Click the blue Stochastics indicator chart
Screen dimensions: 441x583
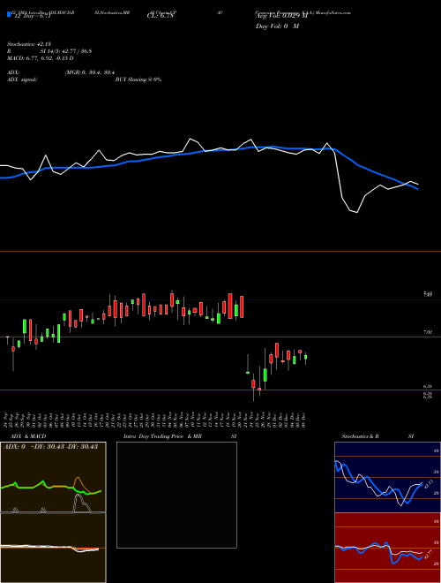pyautogui.click(x=387, y=477)
